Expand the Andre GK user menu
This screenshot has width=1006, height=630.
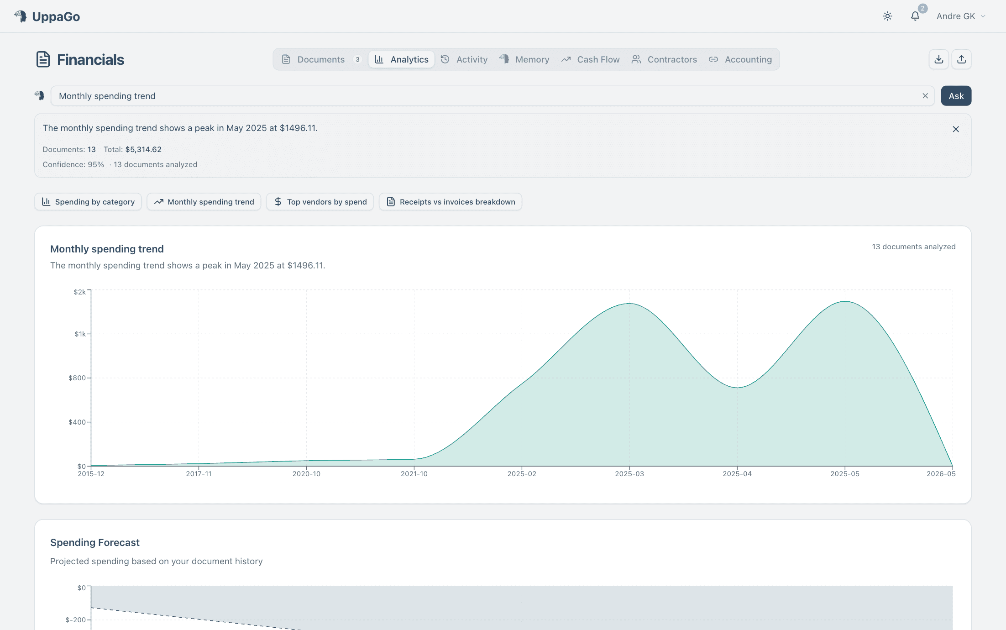point(961,16)
